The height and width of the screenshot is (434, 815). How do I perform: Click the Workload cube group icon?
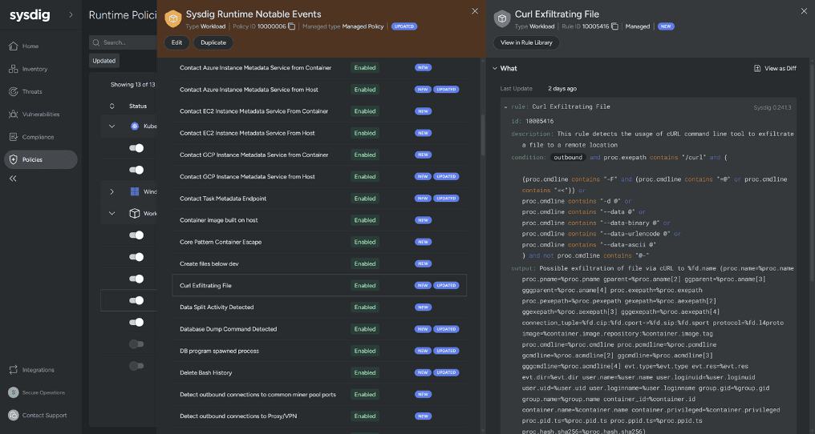tap(135, 213)
